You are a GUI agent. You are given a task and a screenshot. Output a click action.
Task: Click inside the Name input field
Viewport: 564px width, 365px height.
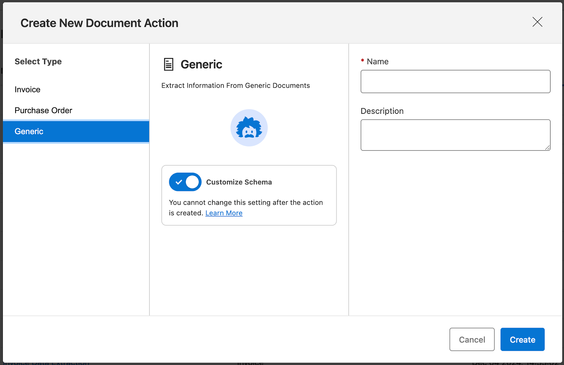coord(455,81)
